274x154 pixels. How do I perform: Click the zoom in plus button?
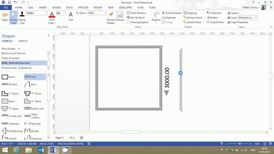tap(250, 144)
